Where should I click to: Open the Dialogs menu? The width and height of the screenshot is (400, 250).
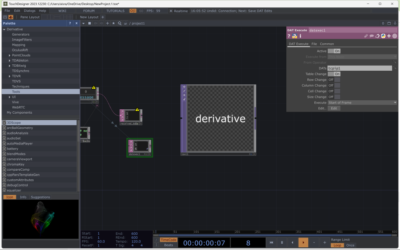(30, 11)
